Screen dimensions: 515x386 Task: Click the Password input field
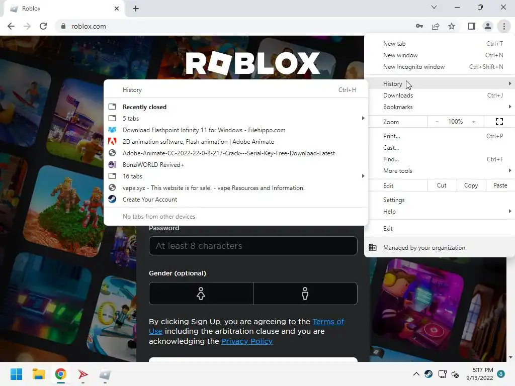pos(253,246)
